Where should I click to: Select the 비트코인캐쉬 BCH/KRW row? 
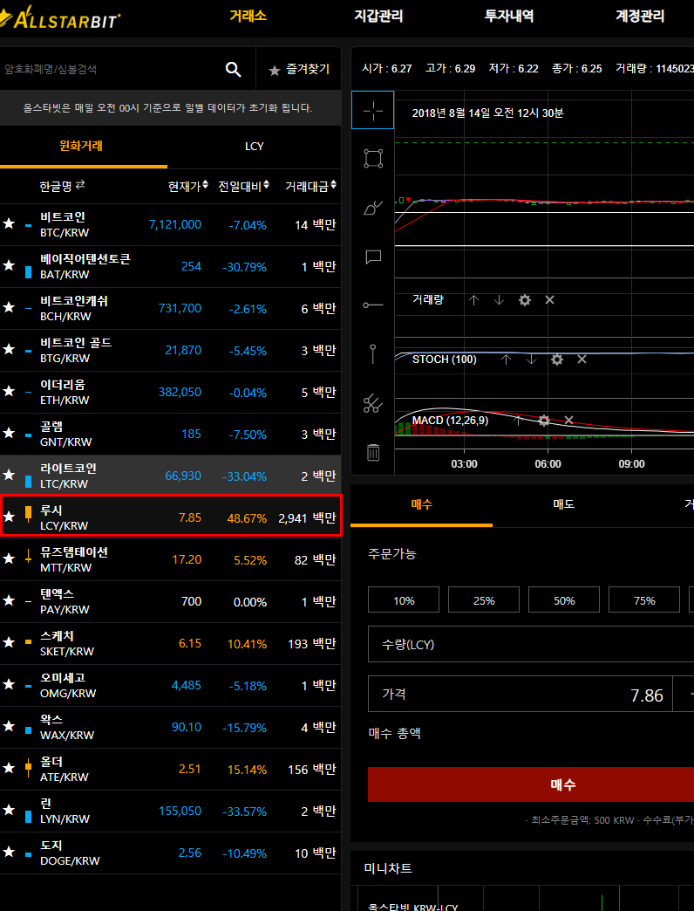click(x=171, y=308)
